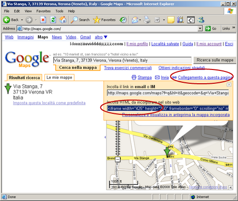Image resolution: width=238 pixels, height=201 pixels.
Task: Click the Research book icon
Action: (x=180, y=20)
